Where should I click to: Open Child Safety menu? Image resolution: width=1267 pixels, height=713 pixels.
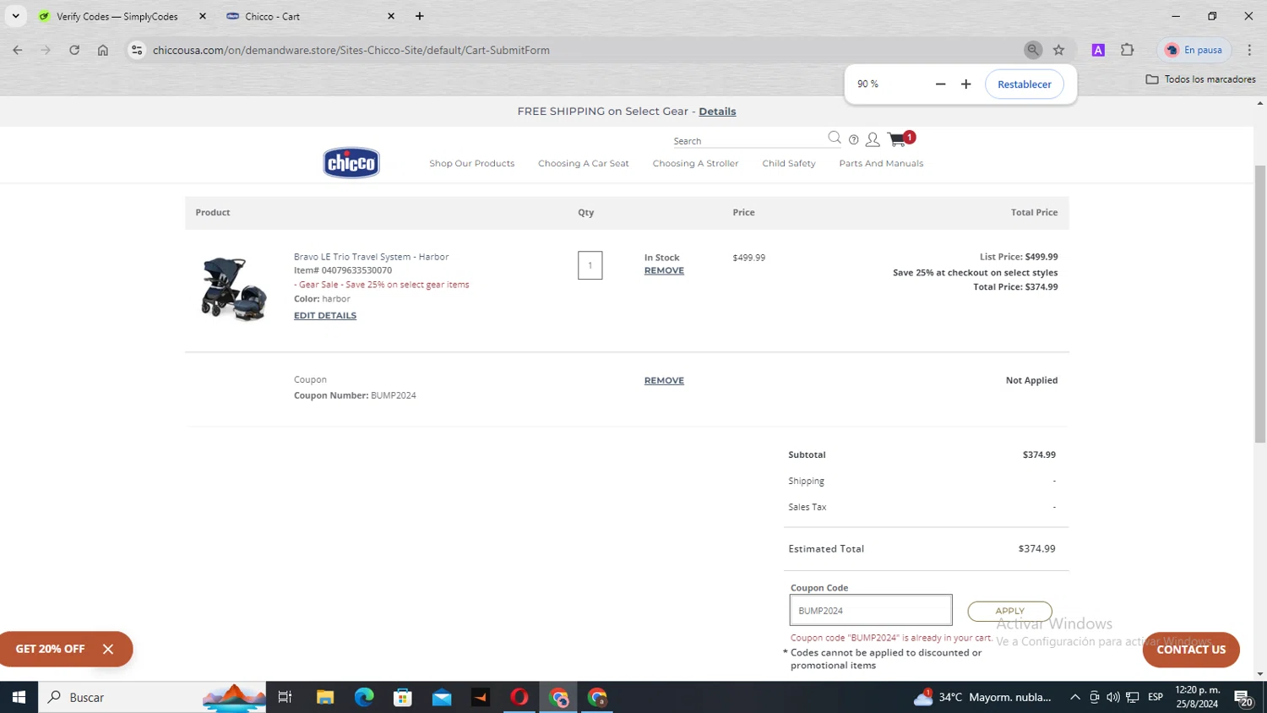coord(789,163)
